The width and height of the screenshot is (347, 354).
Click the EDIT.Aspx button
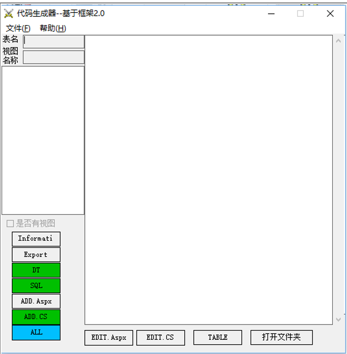[x=109, y=338]
